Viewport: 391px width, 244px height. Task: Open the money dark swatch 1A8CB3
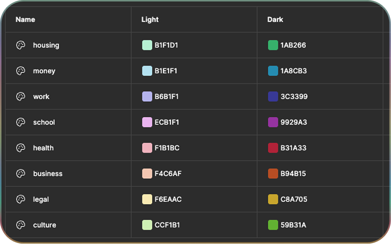(273, 71)
